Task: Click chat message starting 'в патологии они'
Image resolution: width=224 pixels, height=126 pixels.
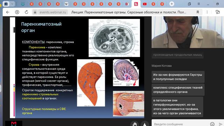Action: [177, 107]
